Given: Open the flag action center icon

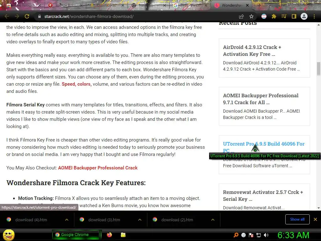Looking at the screenshot, I should click(x=251, y=235).
